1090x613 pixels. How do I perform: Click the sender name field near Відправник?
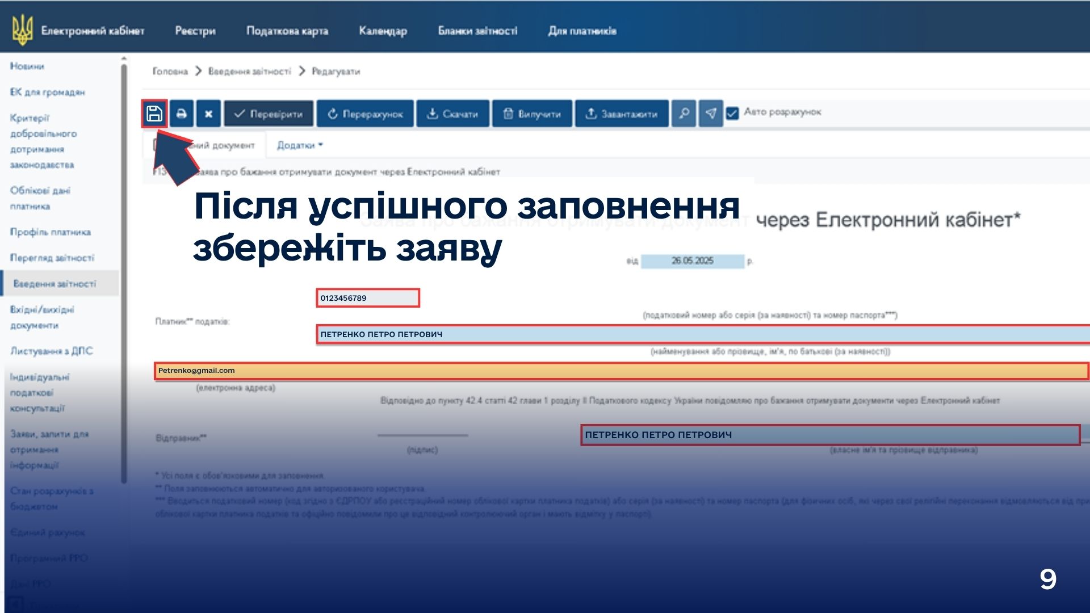click(830, 435)
